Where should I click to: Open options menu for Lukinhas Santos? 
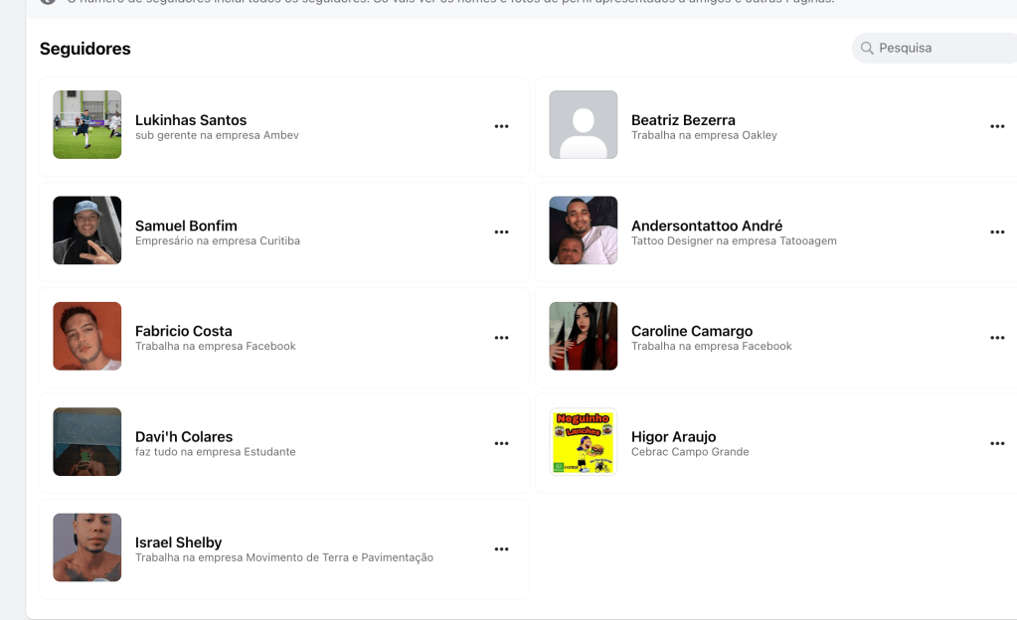501,126
